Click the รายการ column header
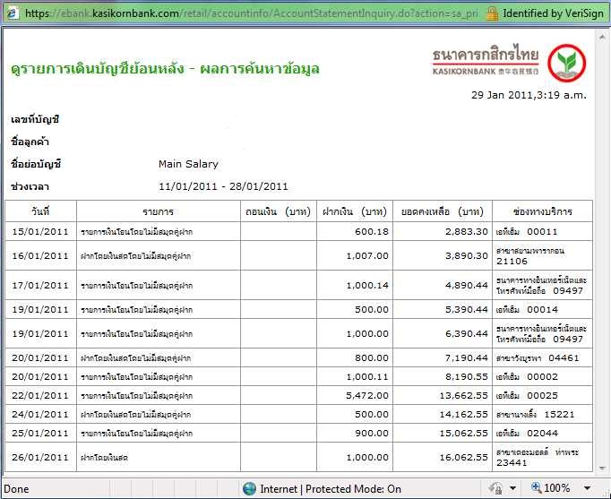The height and width of the screenshot is (499, 611). coord(158,211)
